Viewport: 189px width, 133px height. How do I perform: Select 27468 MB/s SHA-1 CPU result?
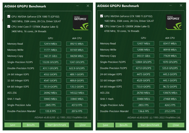click(x=170, y=99)
